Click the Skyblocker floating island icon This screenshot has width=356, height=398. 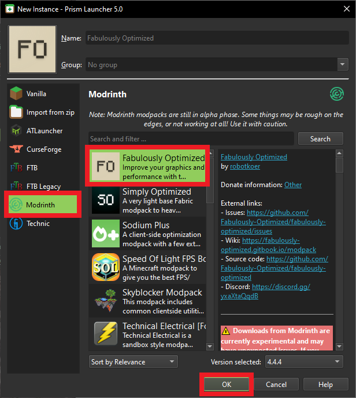106,301
